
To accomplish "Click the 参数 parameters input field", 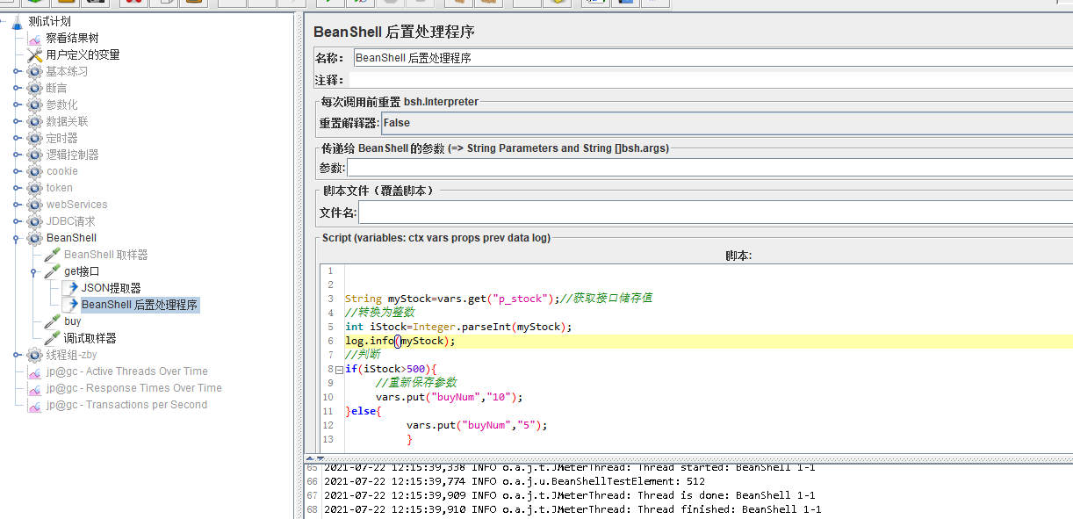I will tap(709, 168).
